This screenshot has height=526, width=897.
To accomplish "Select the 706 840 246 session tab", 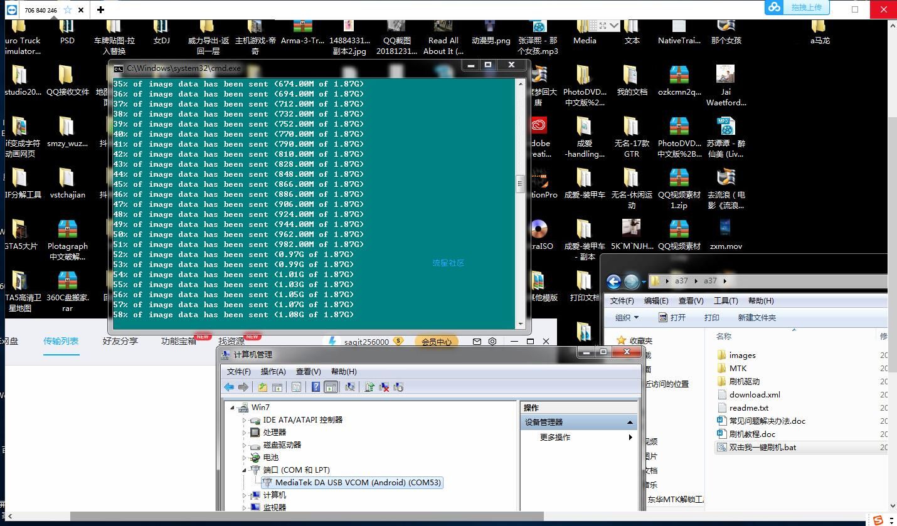I will coord(41,10).
